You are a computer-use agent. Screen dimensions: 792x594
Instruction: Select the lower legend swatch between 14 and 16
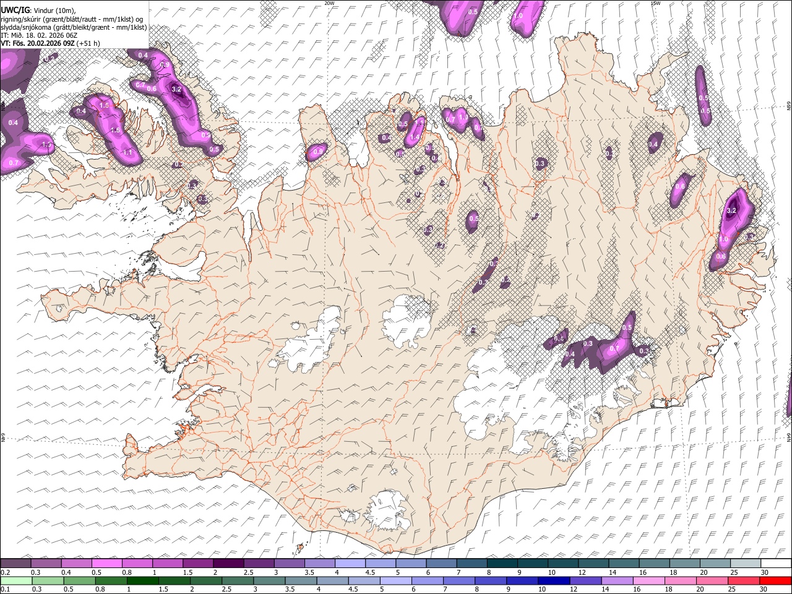pos(617,580)
